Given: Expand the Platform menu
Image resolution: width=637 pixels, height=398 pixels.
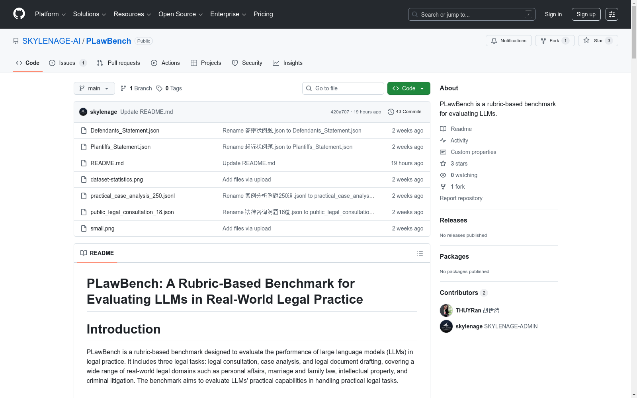Looking at the screenshot, I should click(x=50, y=14).
